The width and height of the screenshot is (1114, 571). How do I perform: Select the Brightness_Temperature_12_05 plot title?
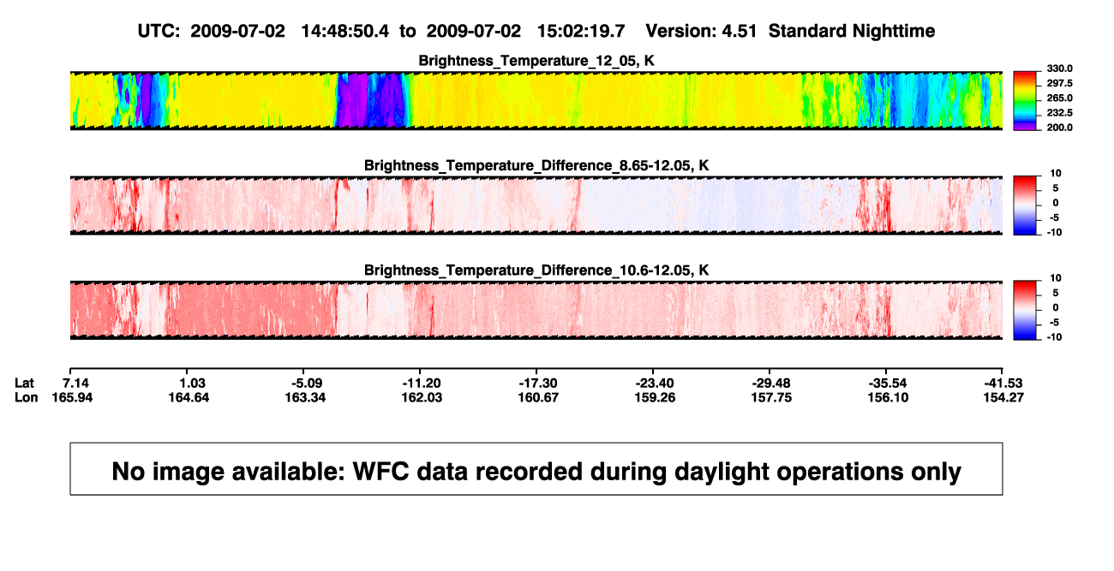point(536,61)
